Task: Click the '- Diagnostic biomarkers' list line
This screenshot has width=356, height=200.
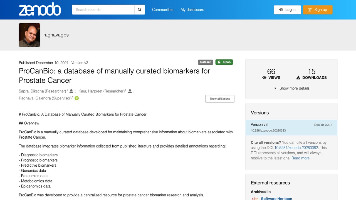Action: pos(38,155)
